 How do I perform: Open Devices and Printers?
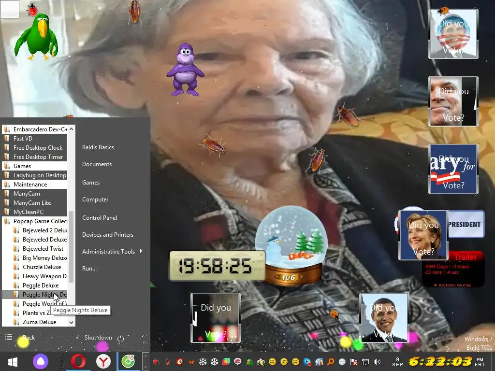pyautogui.click(x=108, y=235)
